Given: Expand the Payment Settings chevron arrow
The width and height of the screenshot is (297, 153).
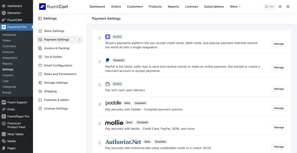Looking at the screenshot, I should point(79,40).
